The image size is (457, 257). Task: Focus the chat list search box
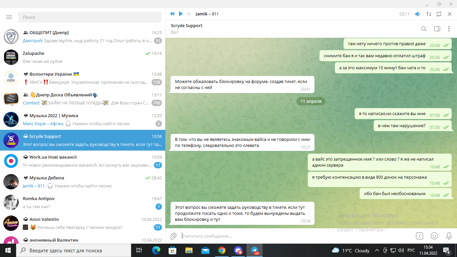click(x=90, y=17)
